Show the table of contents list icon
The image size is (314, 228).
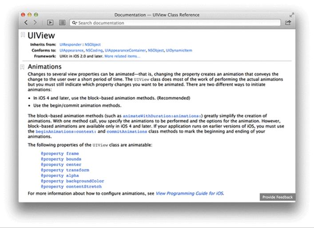[x=62, y=23]
